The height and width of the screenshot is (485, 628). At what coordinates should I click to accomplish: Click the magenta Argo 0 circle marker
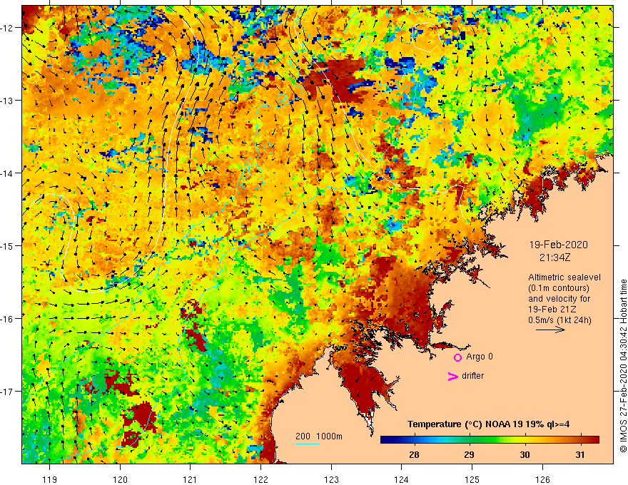tap(457, 357)
